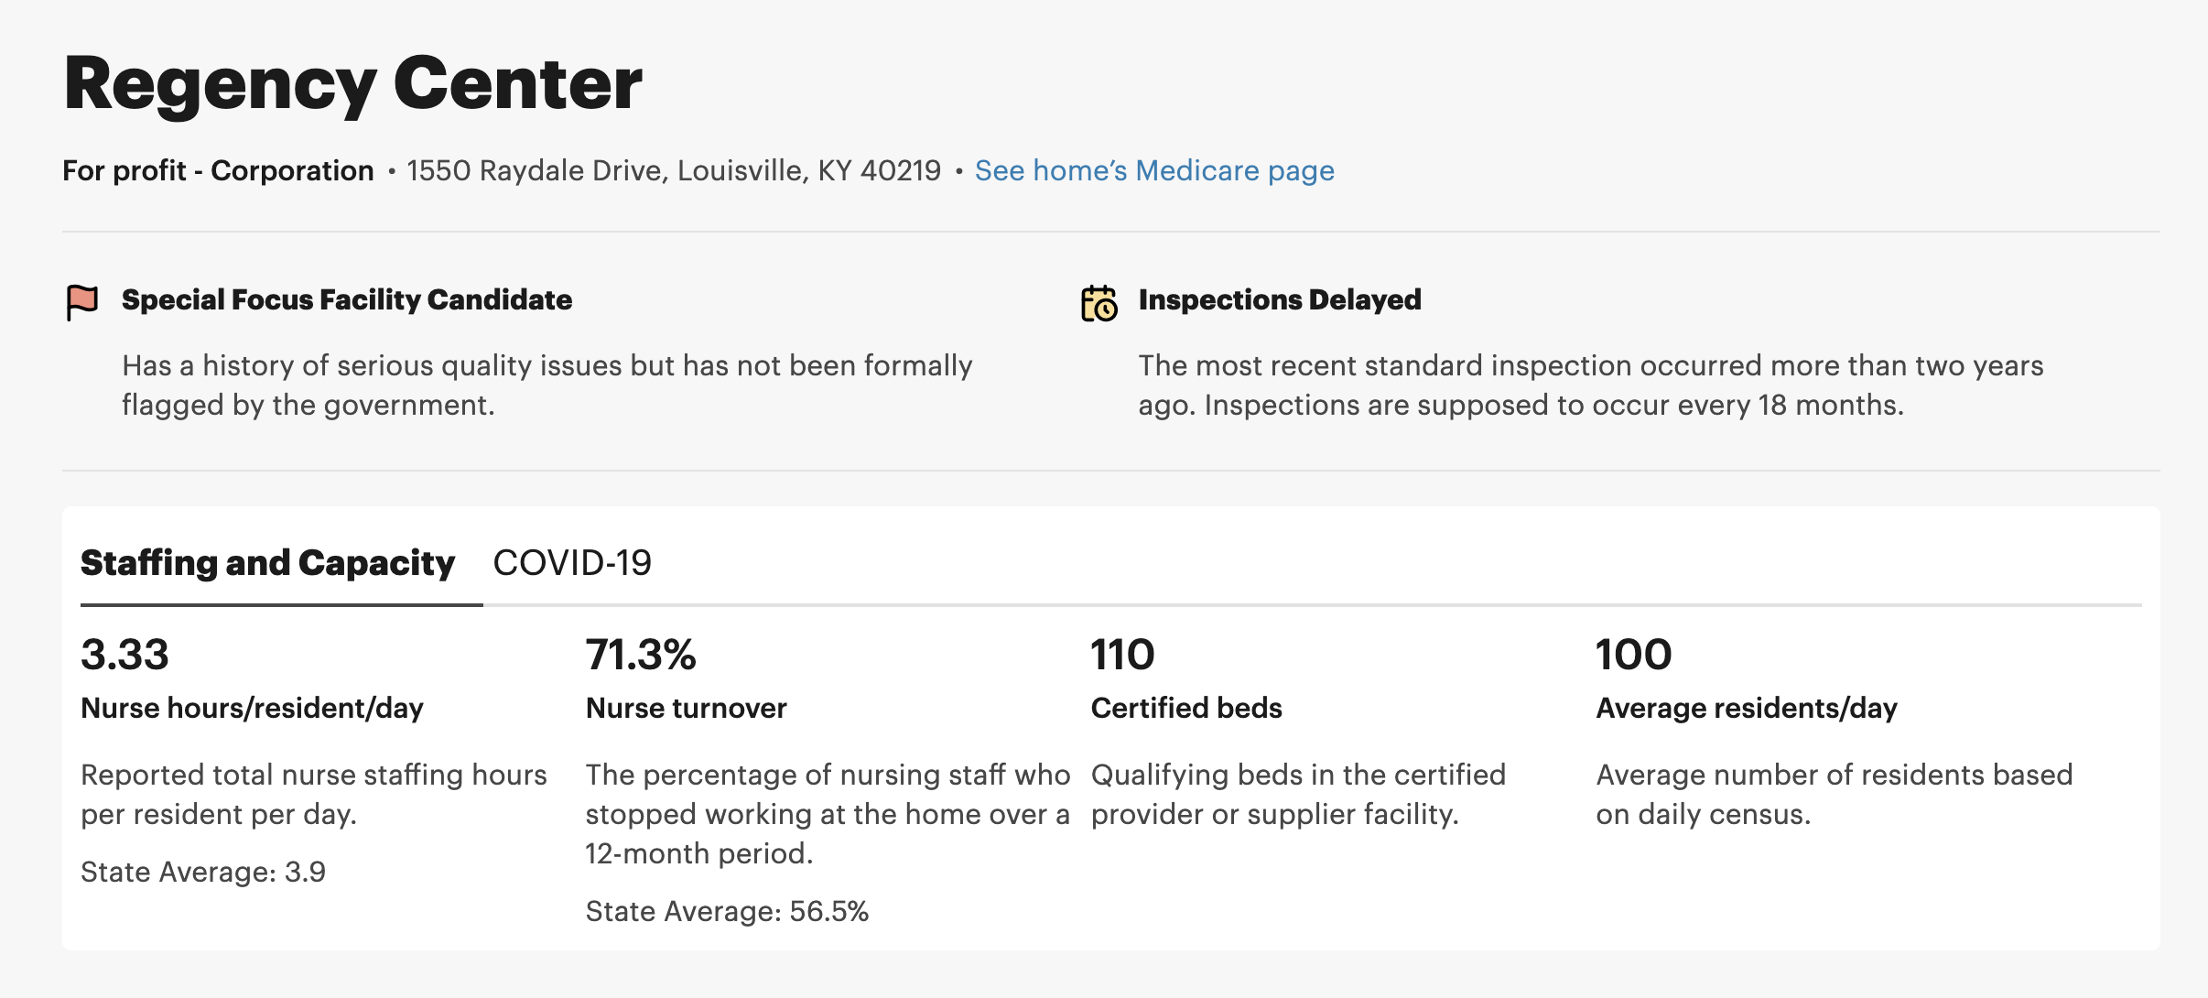Click the Average residents/day label
The image size is (2208, 998).
(x=1747, y=708)
